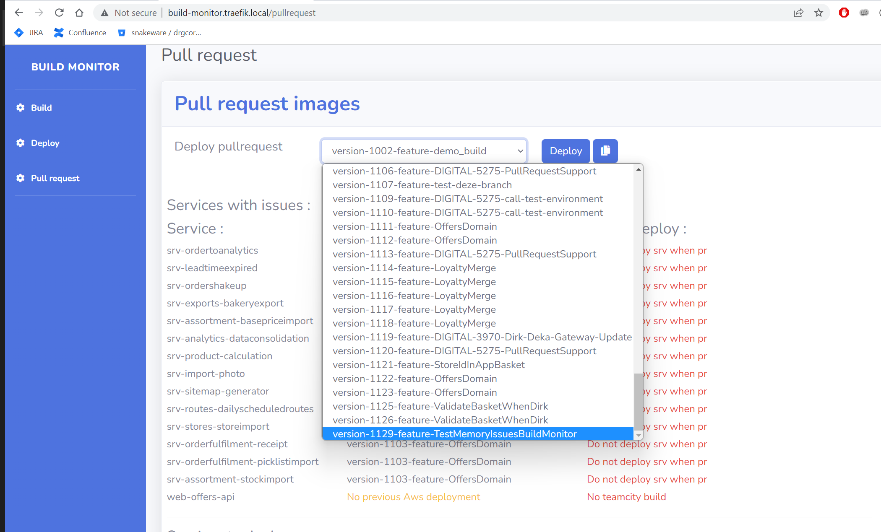Image resolution: width=881 pixels, height=532 pixels.
Task: Choose version-1115-feature-LoyaltyMerge option
Action: point(478,282)
